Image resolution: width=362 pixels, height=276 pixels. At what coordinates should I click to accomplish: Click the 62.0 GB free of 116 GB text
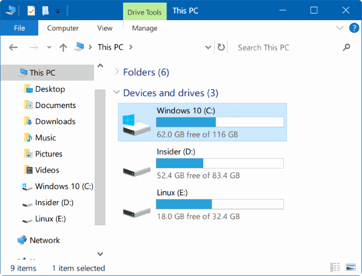[197, 134]
